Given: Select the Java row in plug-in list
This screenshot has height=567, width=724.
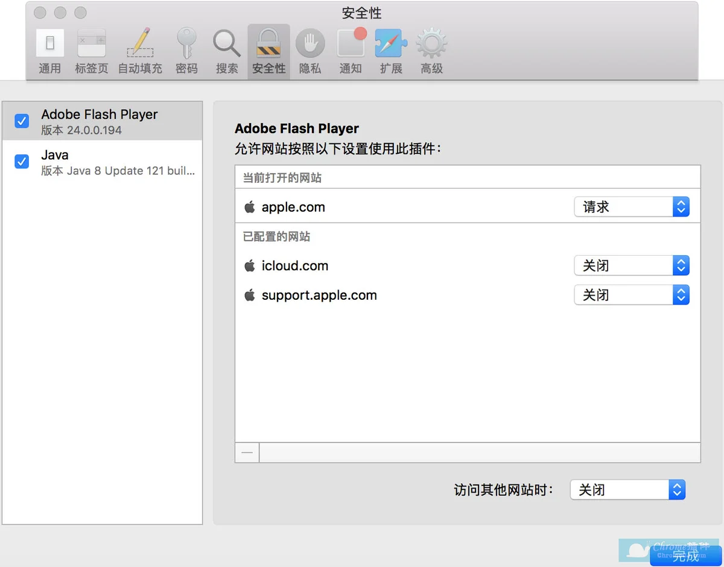Looking at the screenshot, I should point(103,162).
